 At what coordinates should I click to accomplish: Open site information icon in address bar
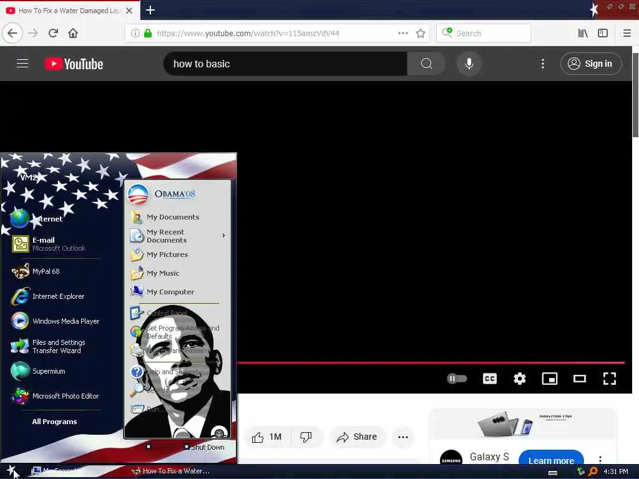[135, 33]
